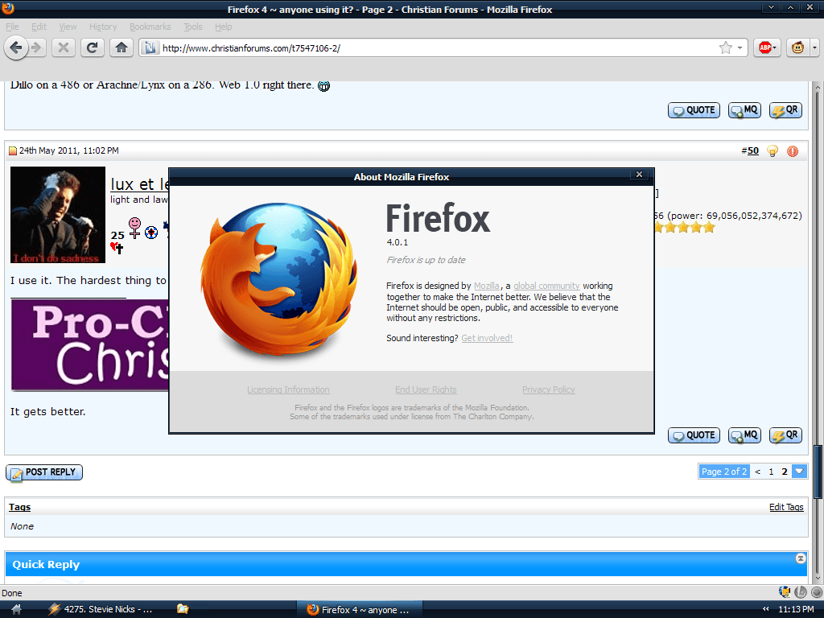Open the View menu

pos(68,27)
